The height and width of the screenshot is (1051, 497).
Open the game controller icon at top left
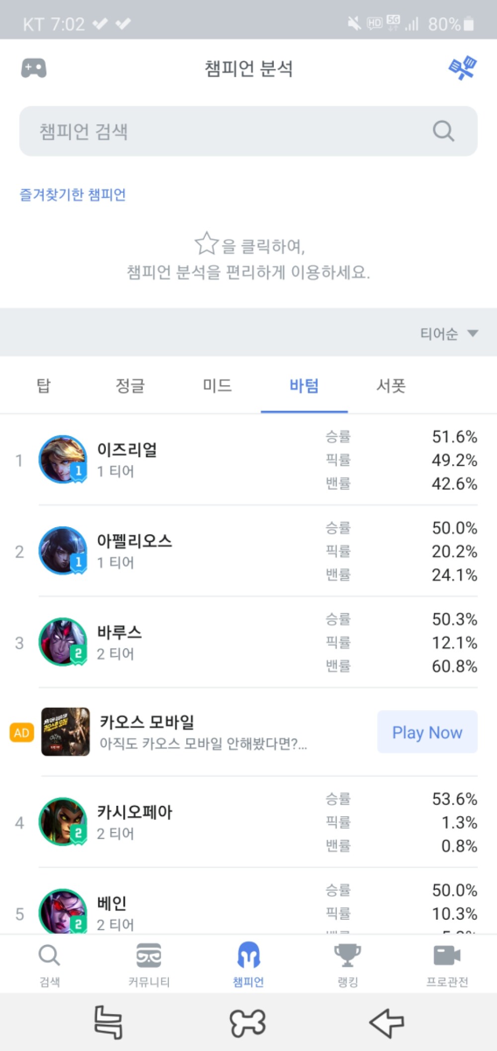34,68
